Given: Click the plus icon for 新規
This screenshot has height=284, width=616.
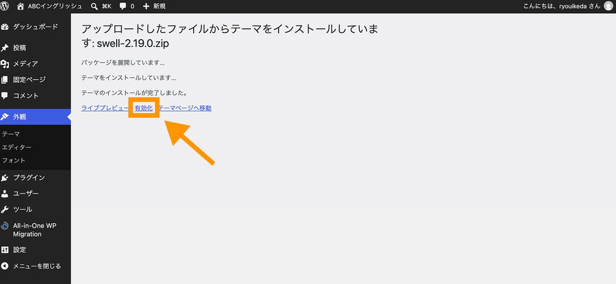Looking at the screenshot, I should click(146, 7).
